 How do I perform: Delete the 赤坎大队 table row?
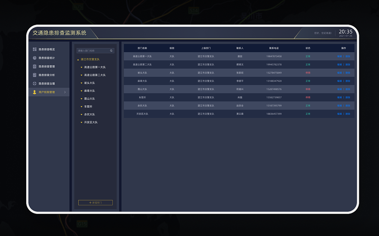pos(348,106)
